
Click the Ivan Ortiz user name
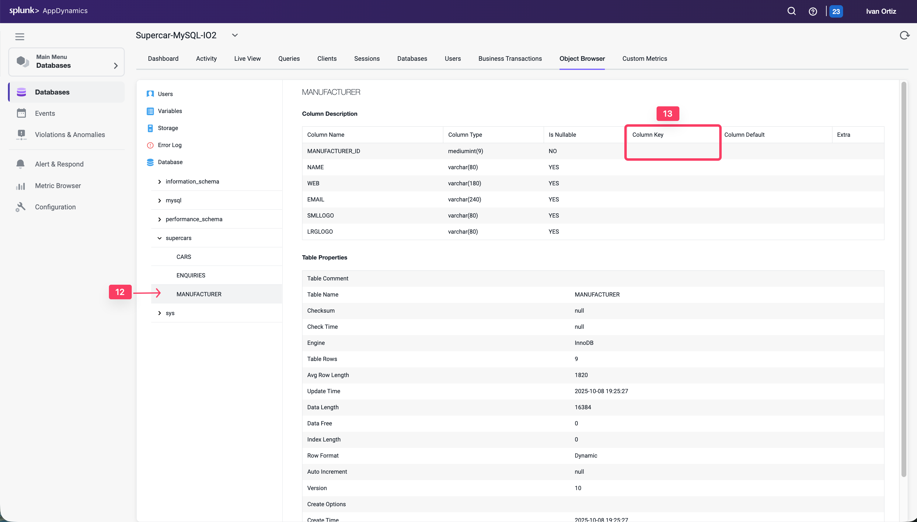coord(880,11)
